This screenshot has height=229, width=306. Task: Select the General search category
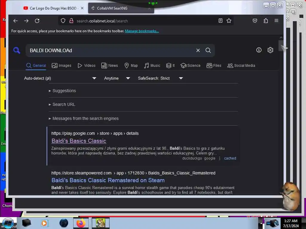click(36, 66)
